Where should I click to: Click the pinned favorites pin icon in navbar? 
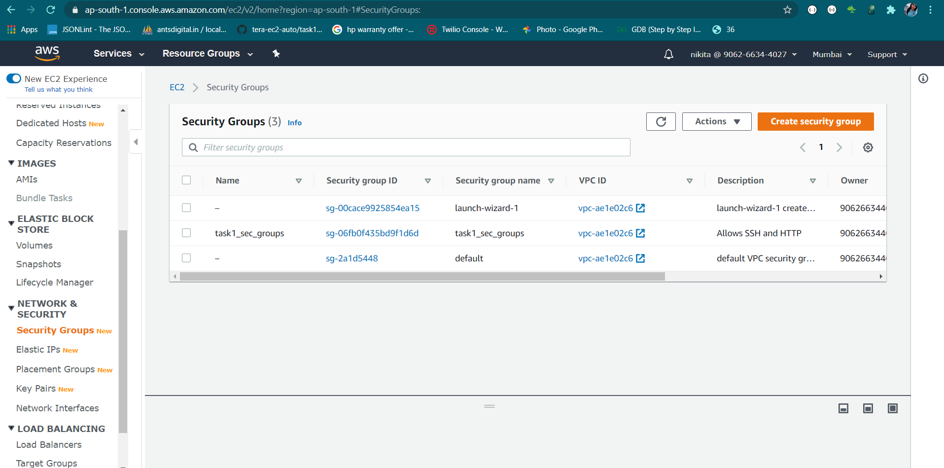point(276,53)
